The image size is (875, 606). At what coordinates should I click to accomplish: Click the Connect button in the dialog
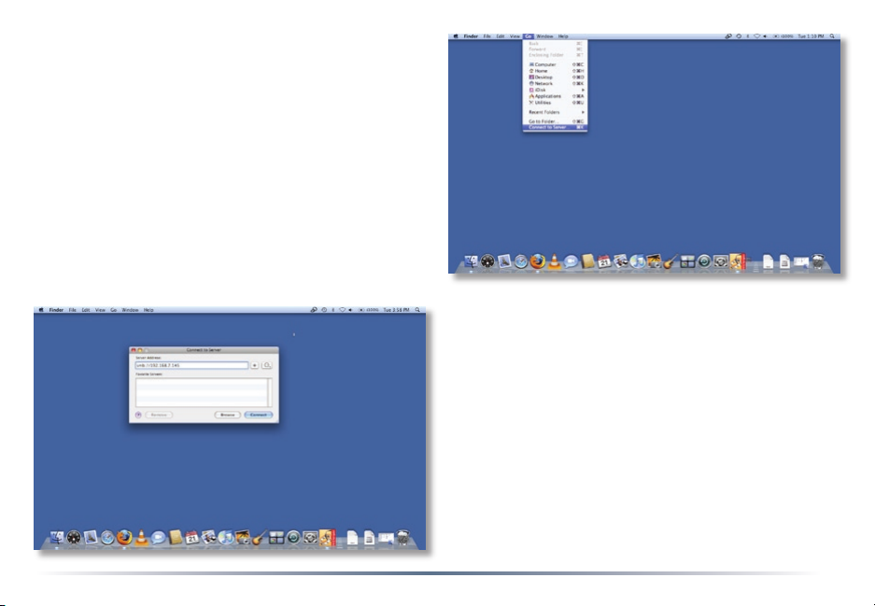[259, 414]
